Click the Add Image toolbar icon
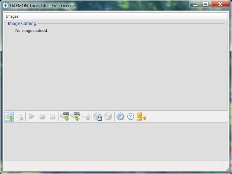 pyautogui.click(x=9, y=116)
